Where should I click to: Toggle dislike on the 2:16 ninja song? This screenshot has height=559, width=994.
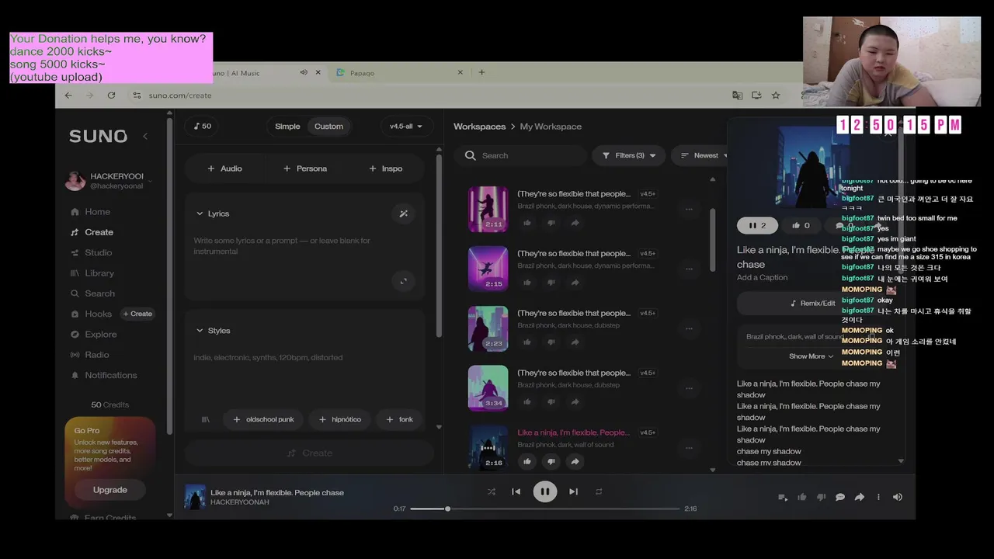pos(551,461)
